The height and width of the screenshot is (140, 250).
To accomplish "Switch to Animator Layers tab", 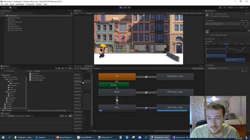I will (77, 68).
